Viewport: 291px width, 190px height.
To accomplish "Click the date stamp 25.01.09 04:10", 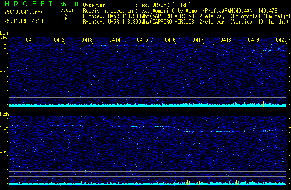I will tap(24, 21).
